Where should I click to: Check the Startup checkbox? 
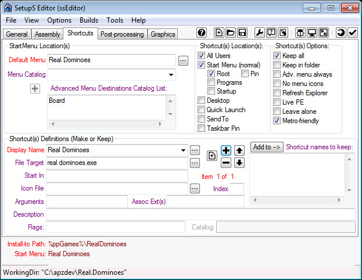(211, 91)
